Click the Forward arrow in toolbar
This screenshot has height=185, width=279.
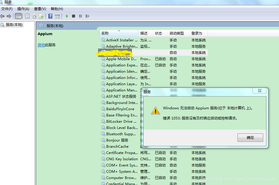point(9,16)
